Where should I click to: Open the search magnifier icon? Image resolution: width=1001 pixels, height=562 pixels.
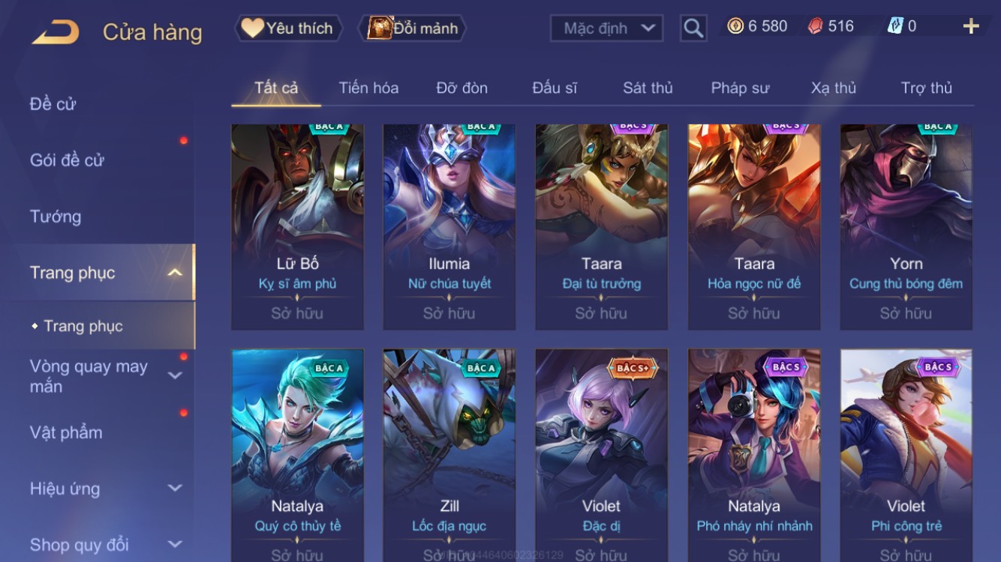(x=693, y=28)
